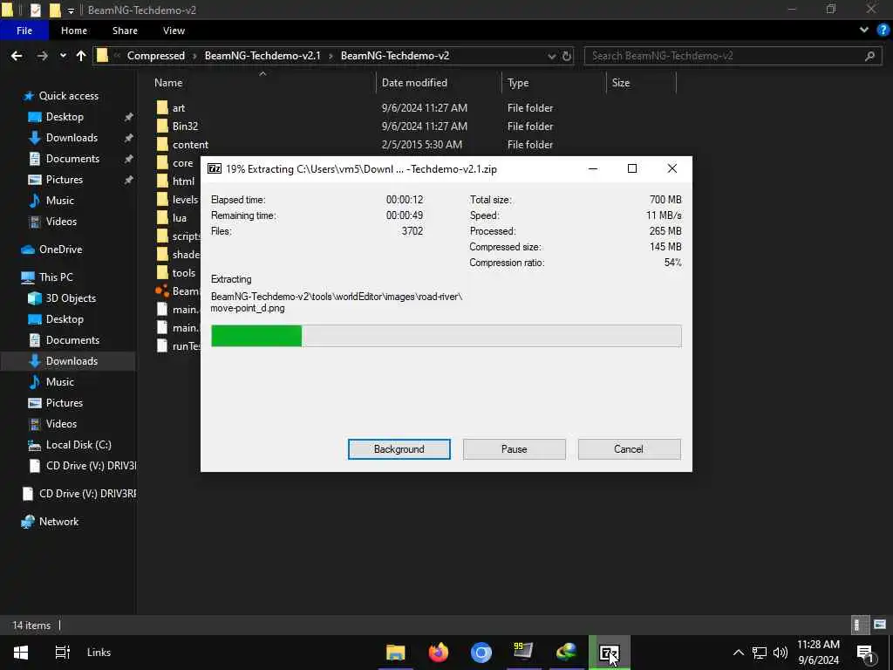
Task: Select the art folder
Action: 178,108
